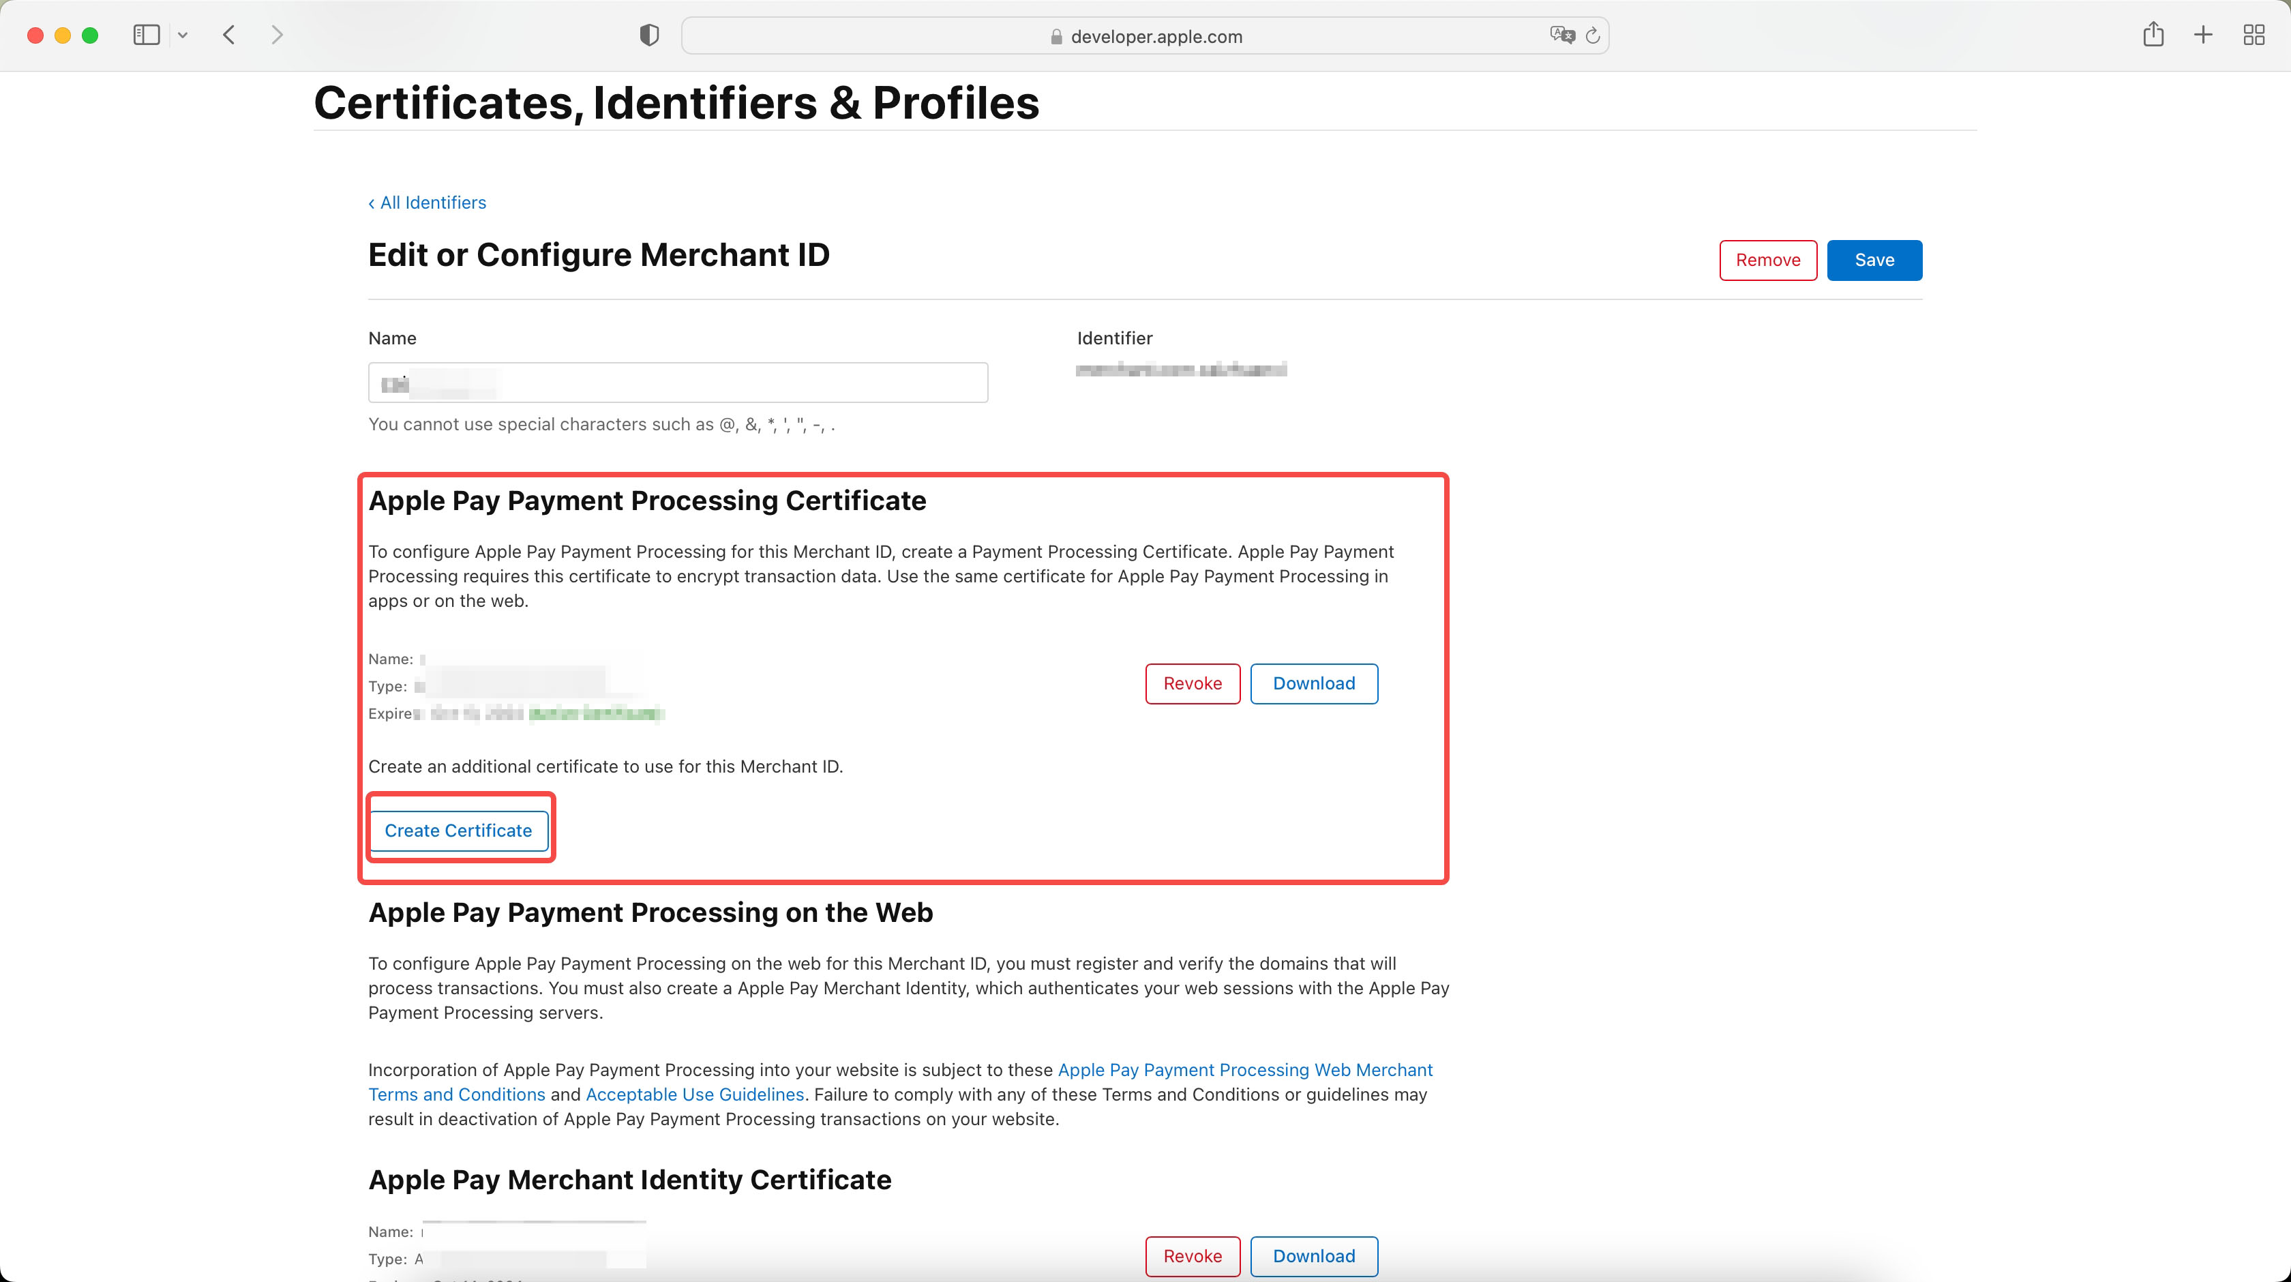Click the Certificates, Identifiers & Profiles heading
Screen dimensions: 2291x1282
[677, 102]
